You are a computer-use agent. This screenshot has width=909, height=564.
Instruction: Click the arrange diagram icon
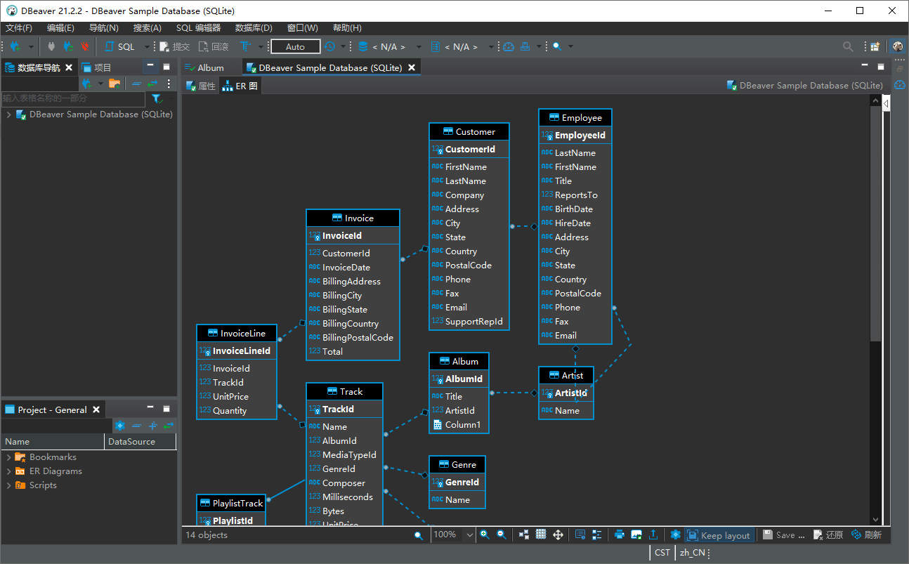[524, 535]
